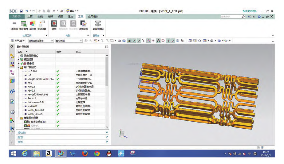Toggle checkbox for 基准坐标系 (0) feature
Viewport: 284px width, 164px height.
(x=26, y=122)
